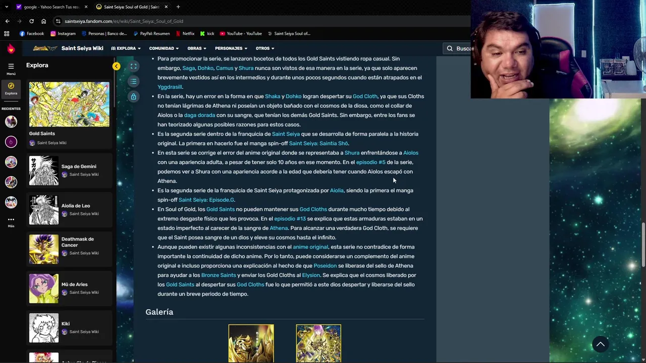Open Saga de Gemini sidebar card
Image resolution: width=646 pixels, height=363 pixels.
69,170
